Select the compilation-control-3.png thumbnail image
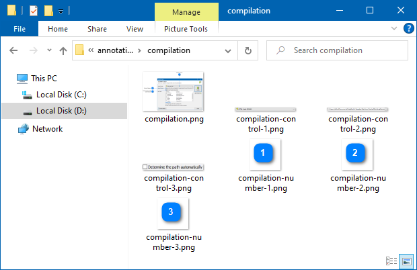This screenshot has width=417, height=270. (x=173, y=167)
